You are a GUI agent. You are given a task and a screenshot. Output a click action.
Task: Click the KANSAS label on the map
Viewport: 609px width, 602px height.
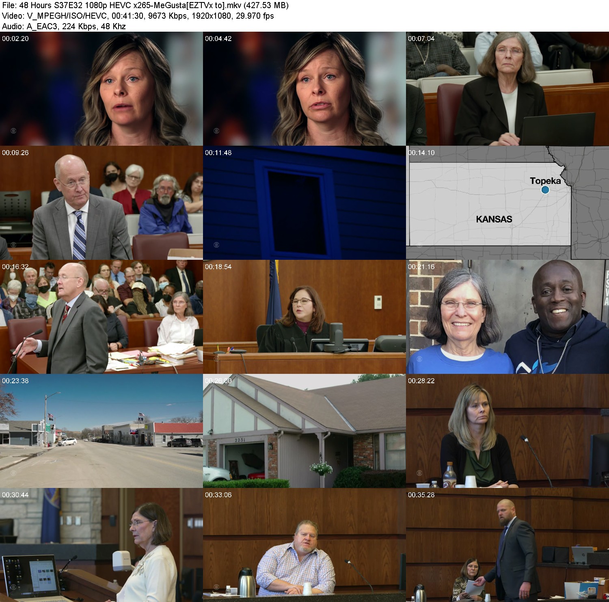[494, 219]
